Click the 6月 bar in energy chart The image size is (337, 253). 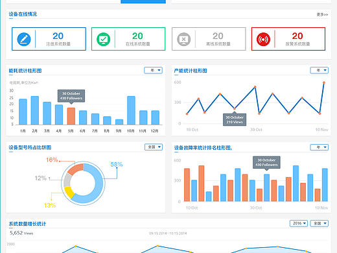(83, 117)
